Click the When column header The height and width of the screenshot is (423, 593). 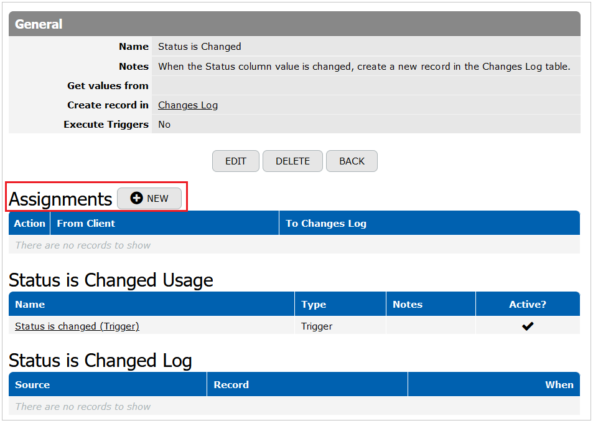pos(494,384)
